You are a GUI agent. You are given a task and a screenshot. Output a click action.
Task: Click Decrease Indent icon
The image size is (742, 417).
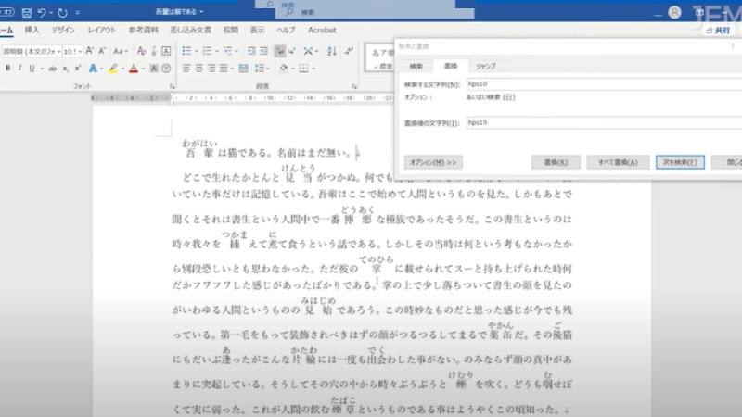click(x=251, y=51)
